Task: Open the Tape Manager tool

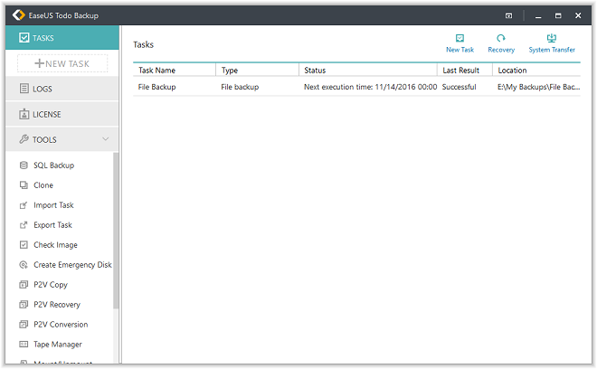Action: click(x=57, y=345)
